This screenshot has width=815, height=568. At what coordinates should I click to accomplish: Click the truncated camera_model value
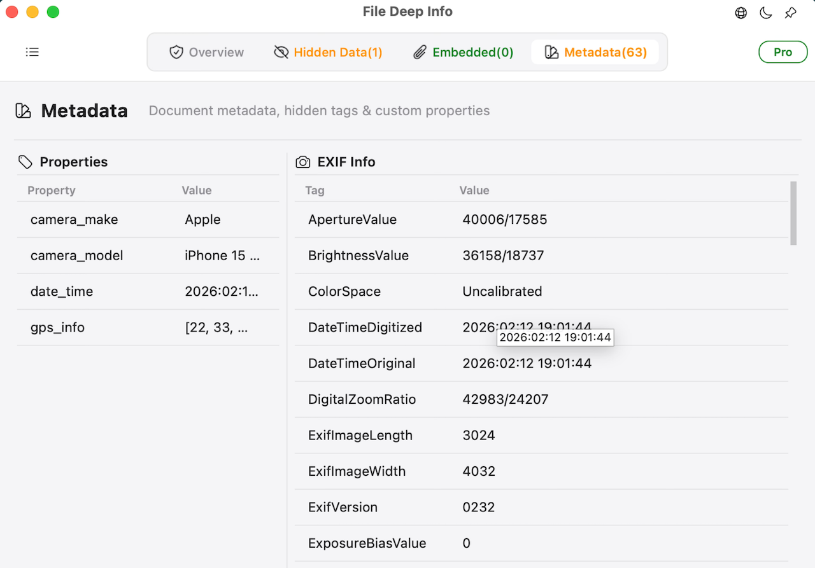(x=222, y=255)
